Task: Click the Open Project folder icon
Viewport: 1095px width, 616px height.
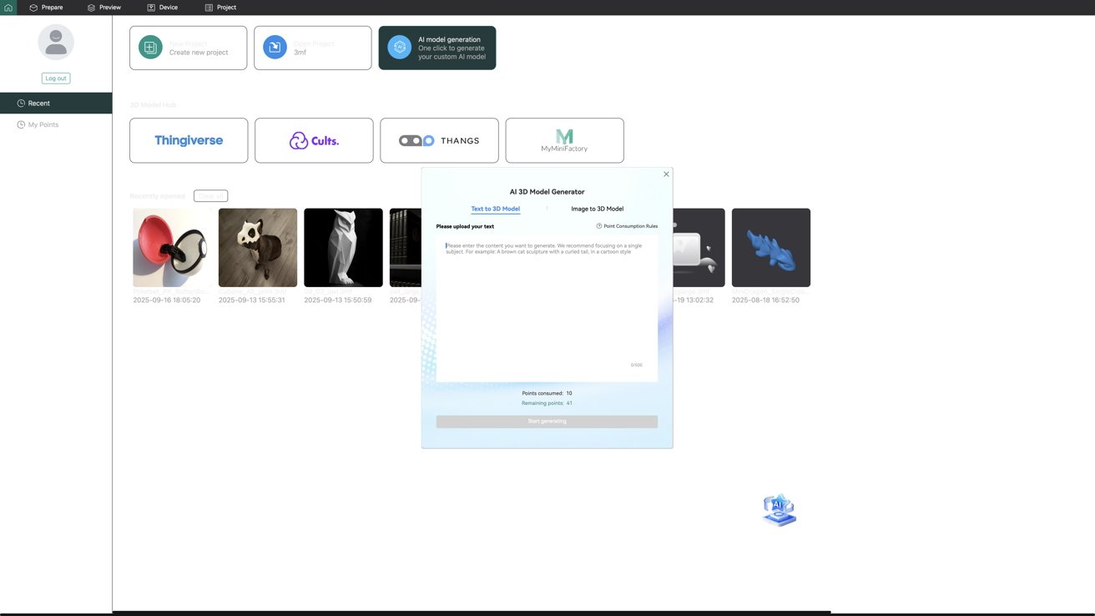Action: point(275,48)
